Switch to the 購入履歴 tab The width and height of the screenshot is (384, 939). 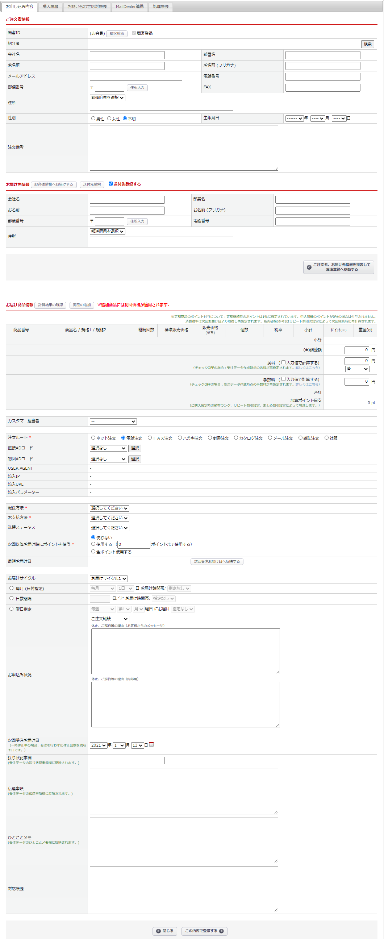pos(50,7)
